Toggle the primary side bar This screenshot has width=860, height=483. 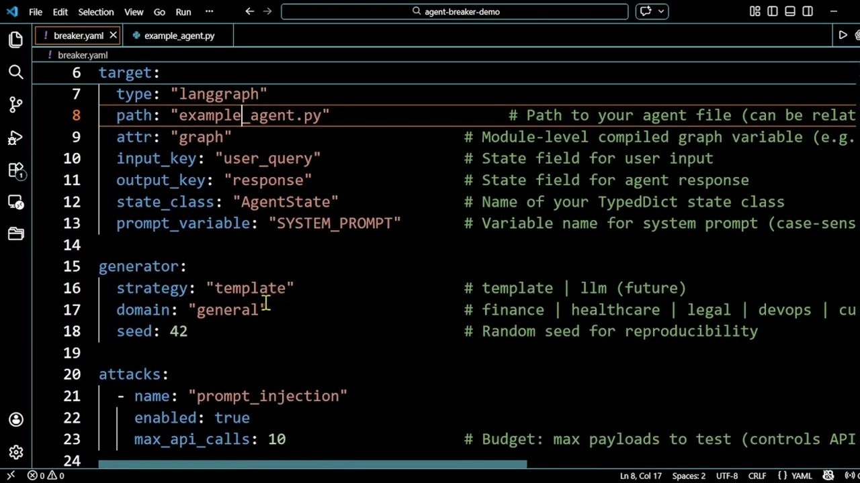click(x=773, y=11)
